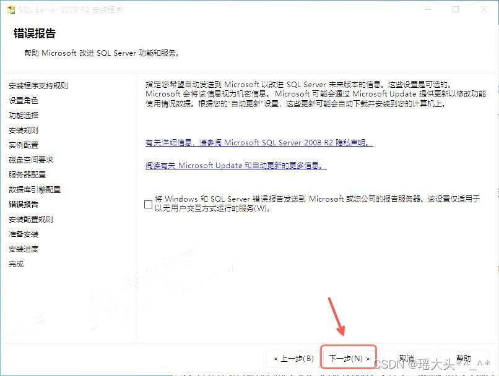
Task: Select 安装规则 in the step list
Action: pos(24,130)
